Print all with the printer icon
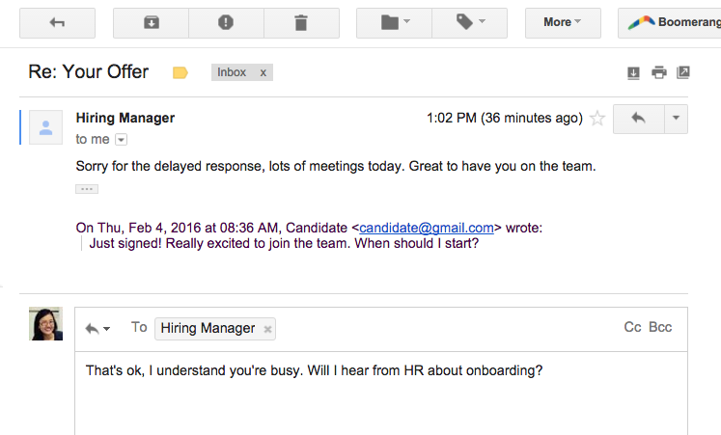721x435 pixels. 658,72
